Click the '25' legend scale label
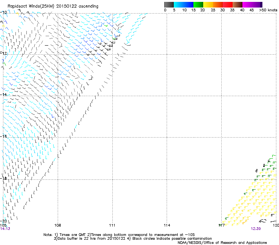Image resolution: width=279 pixels, height=245 pixels. [x=213, y=10]
